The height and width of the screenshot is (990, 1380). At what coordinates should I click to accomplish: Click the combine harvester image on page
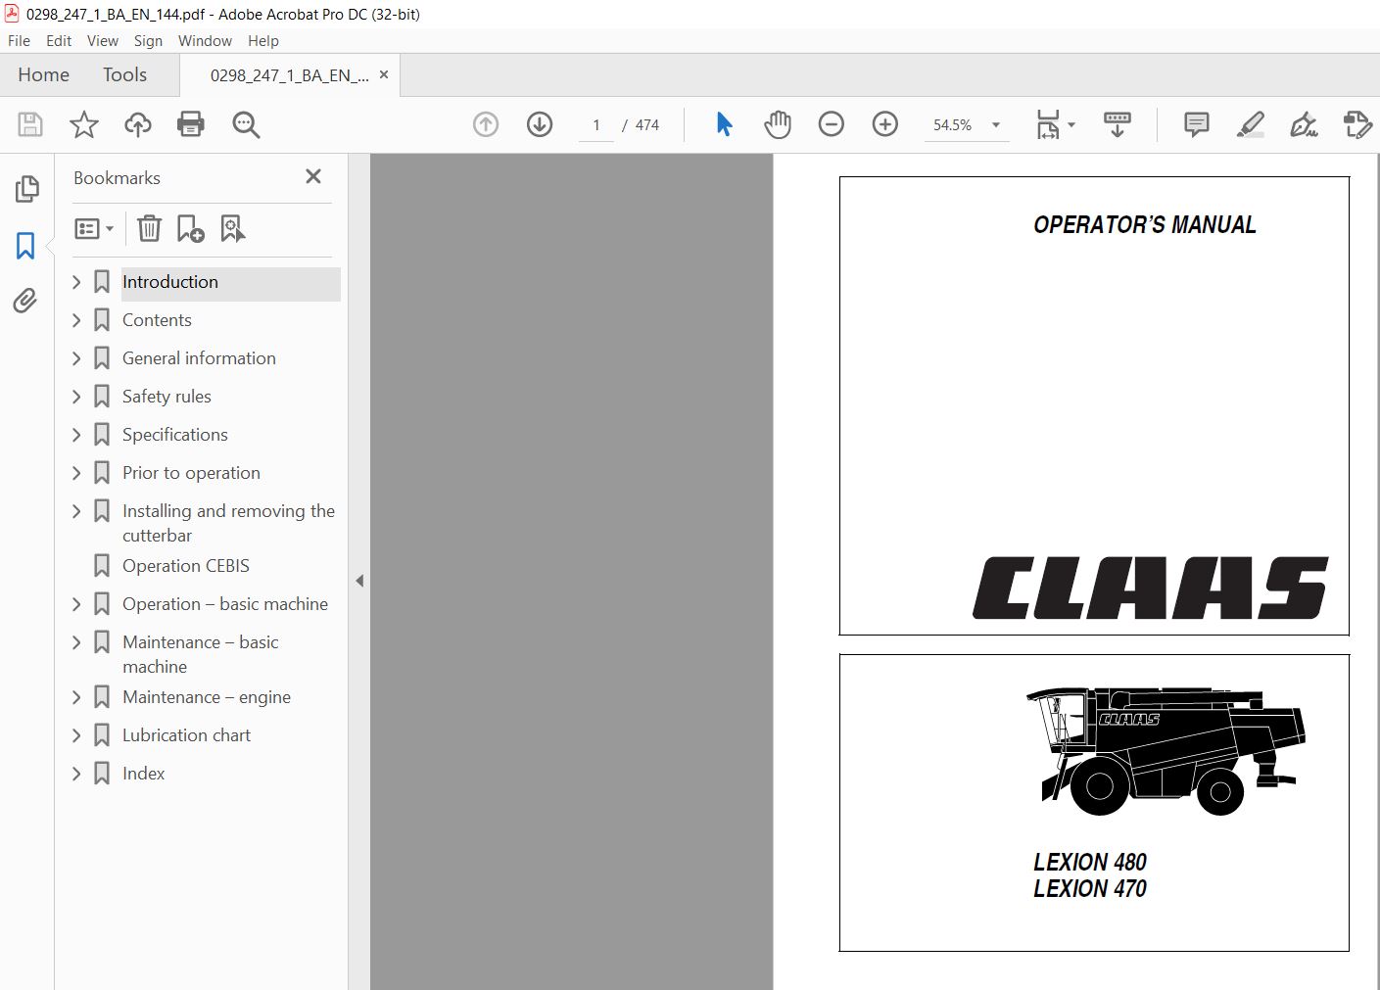1166,751
